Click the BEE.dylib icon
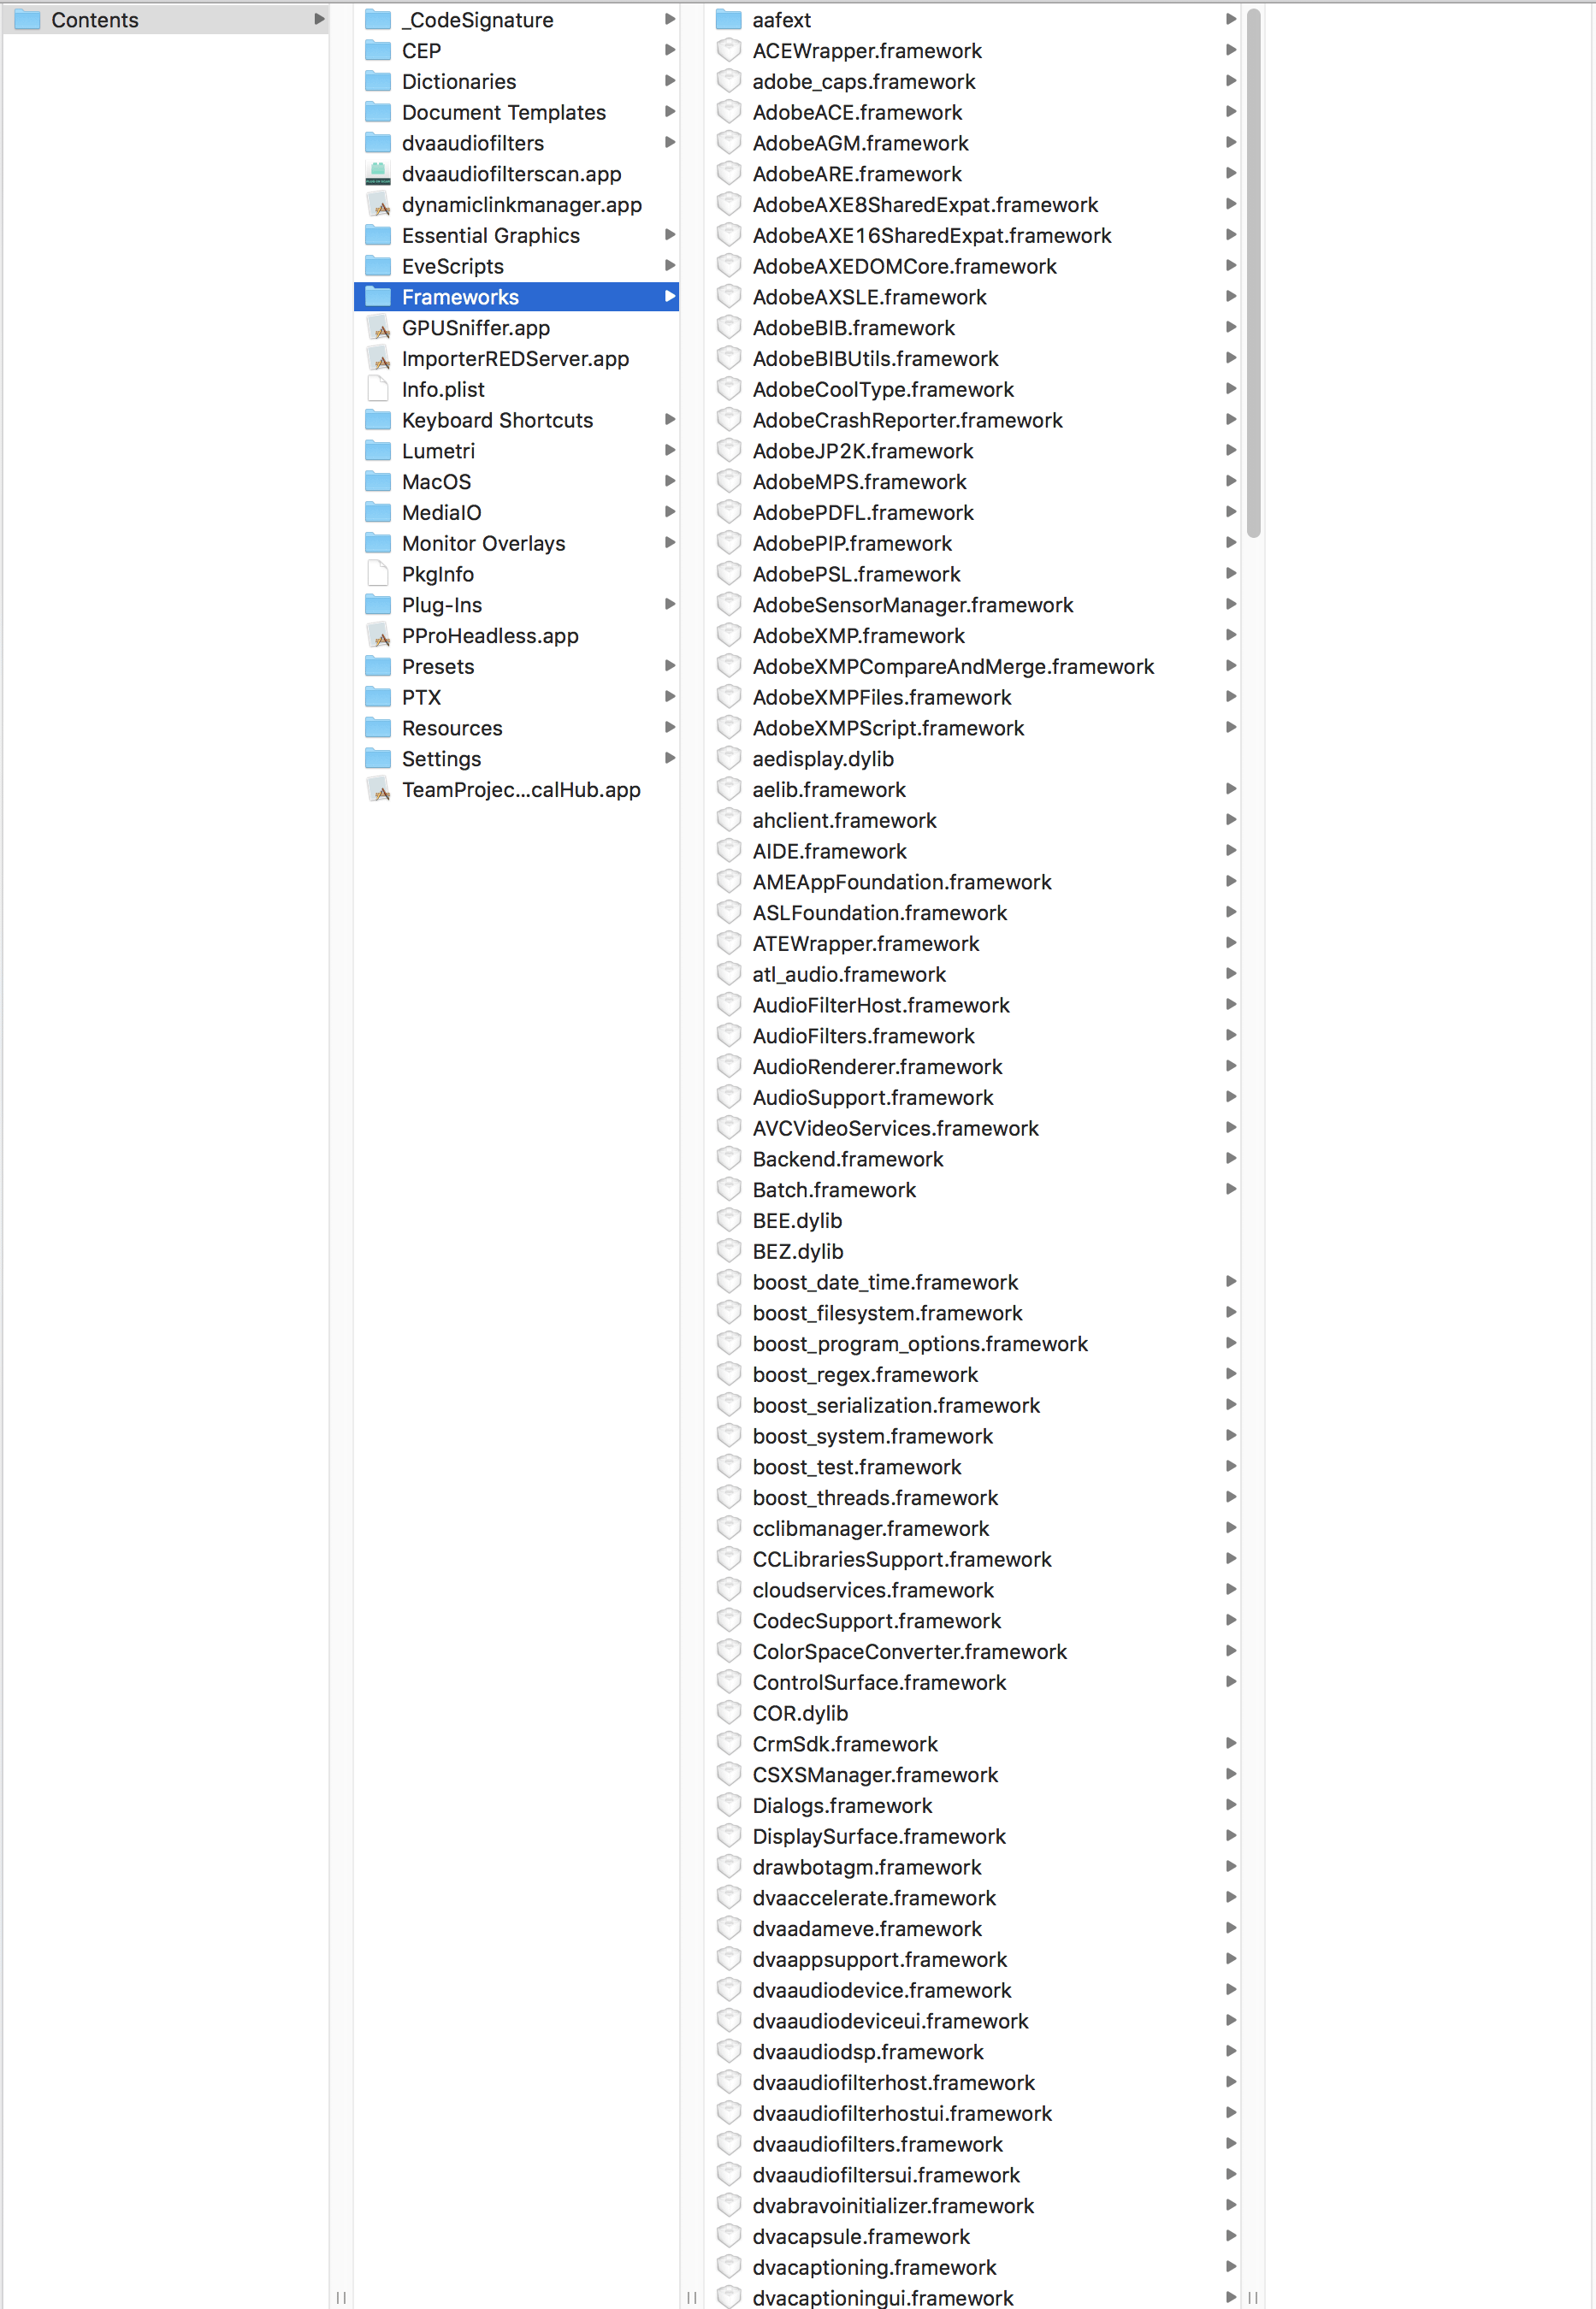Screen dimensions: 1596x2309 (729, 1220)
